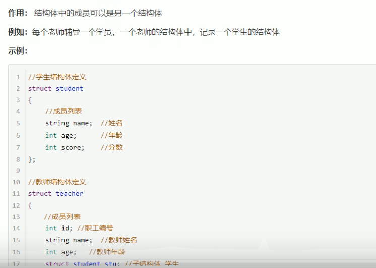The image size is (376, 268).
Task: Click the code 'string name;' on line 15
Action: (69, 240)
